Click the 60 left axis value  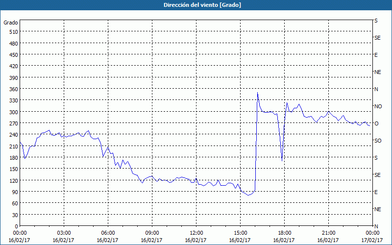pos(15,203)
